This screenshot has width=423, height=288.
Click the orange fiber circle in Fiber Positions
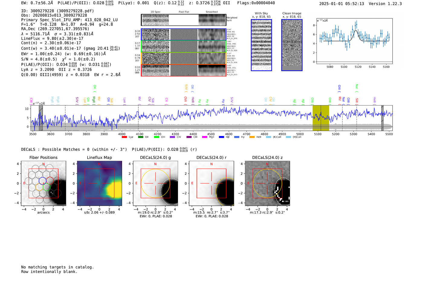click(39, 187)
